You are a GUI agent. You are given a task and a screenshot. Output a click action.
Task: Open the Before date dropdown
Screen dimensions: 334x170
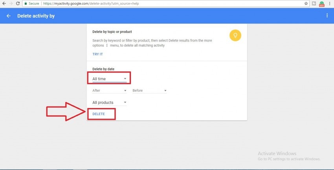coord(150,90)
